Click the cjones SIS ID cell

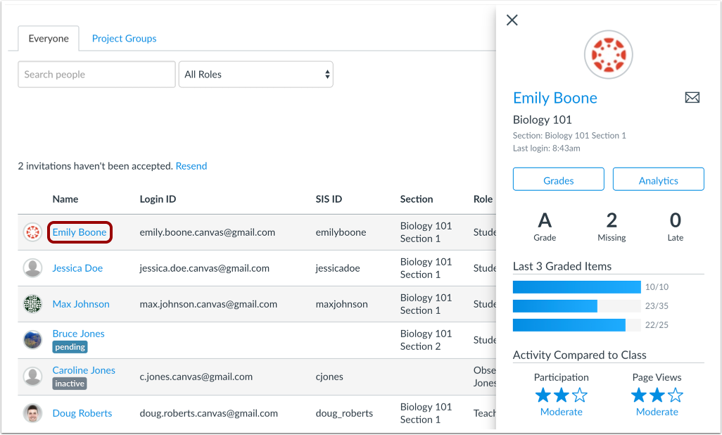click(329, 377)
